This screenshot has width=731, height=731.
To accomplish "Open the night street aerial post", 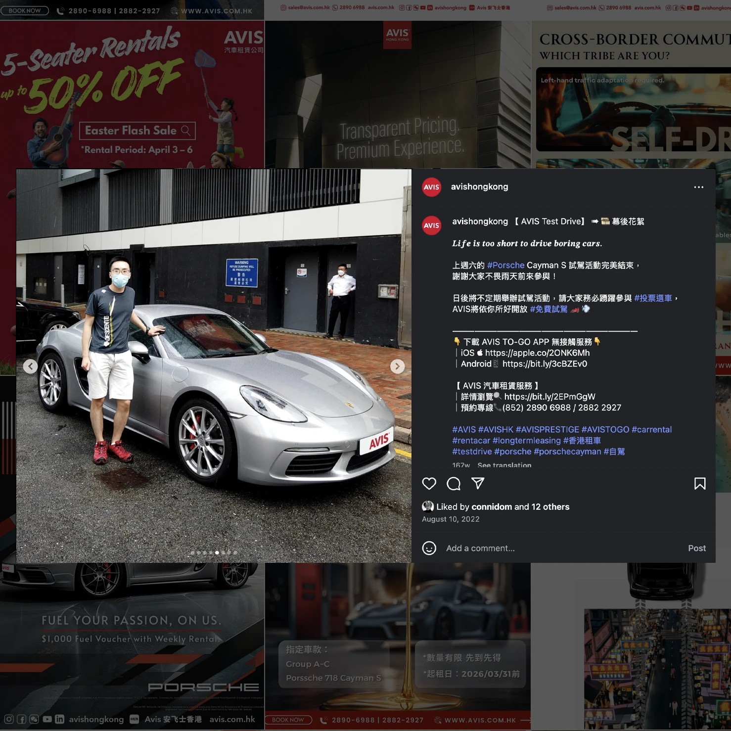I will pyautogui.click(x=631, y=647).
